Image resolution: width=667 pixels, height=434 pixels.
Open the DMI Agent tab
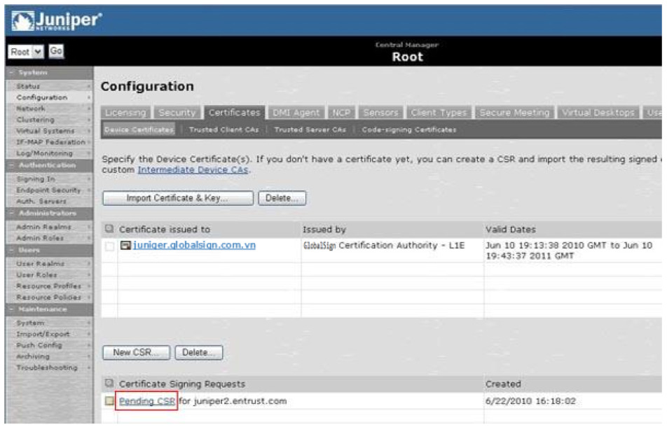click(296, 113)
